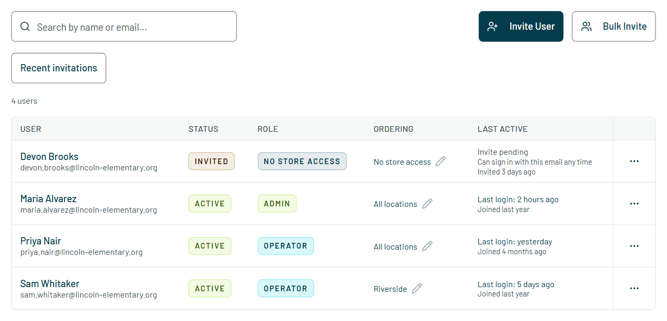The height and width of the screenshot is (321, 667).
Task: Click email devon.brooks@lincoln-elementary.org
Action: (x=89, y=168)
